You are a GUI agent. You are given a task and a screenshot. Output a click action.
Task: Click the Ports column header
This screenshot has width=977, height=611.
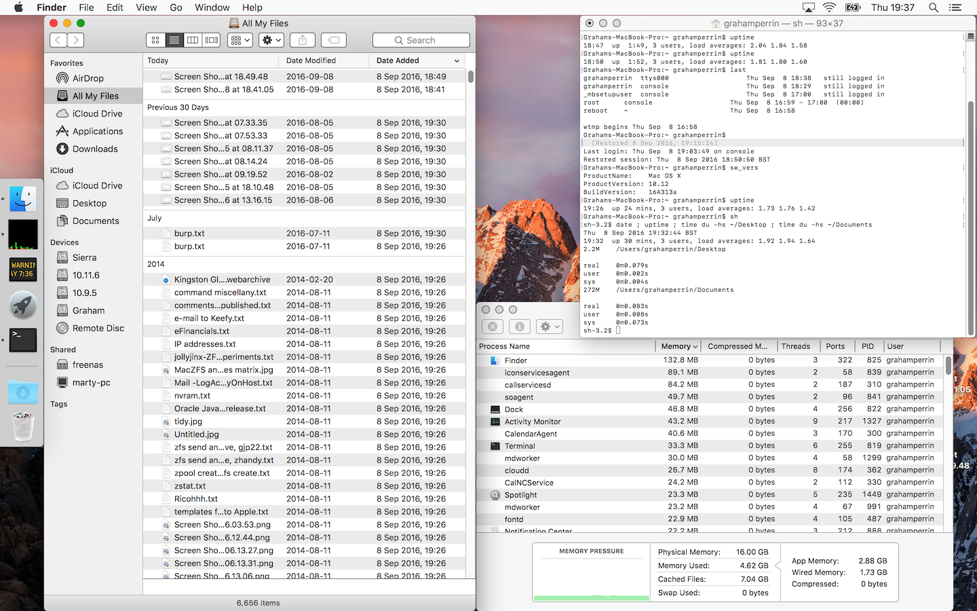837,346
